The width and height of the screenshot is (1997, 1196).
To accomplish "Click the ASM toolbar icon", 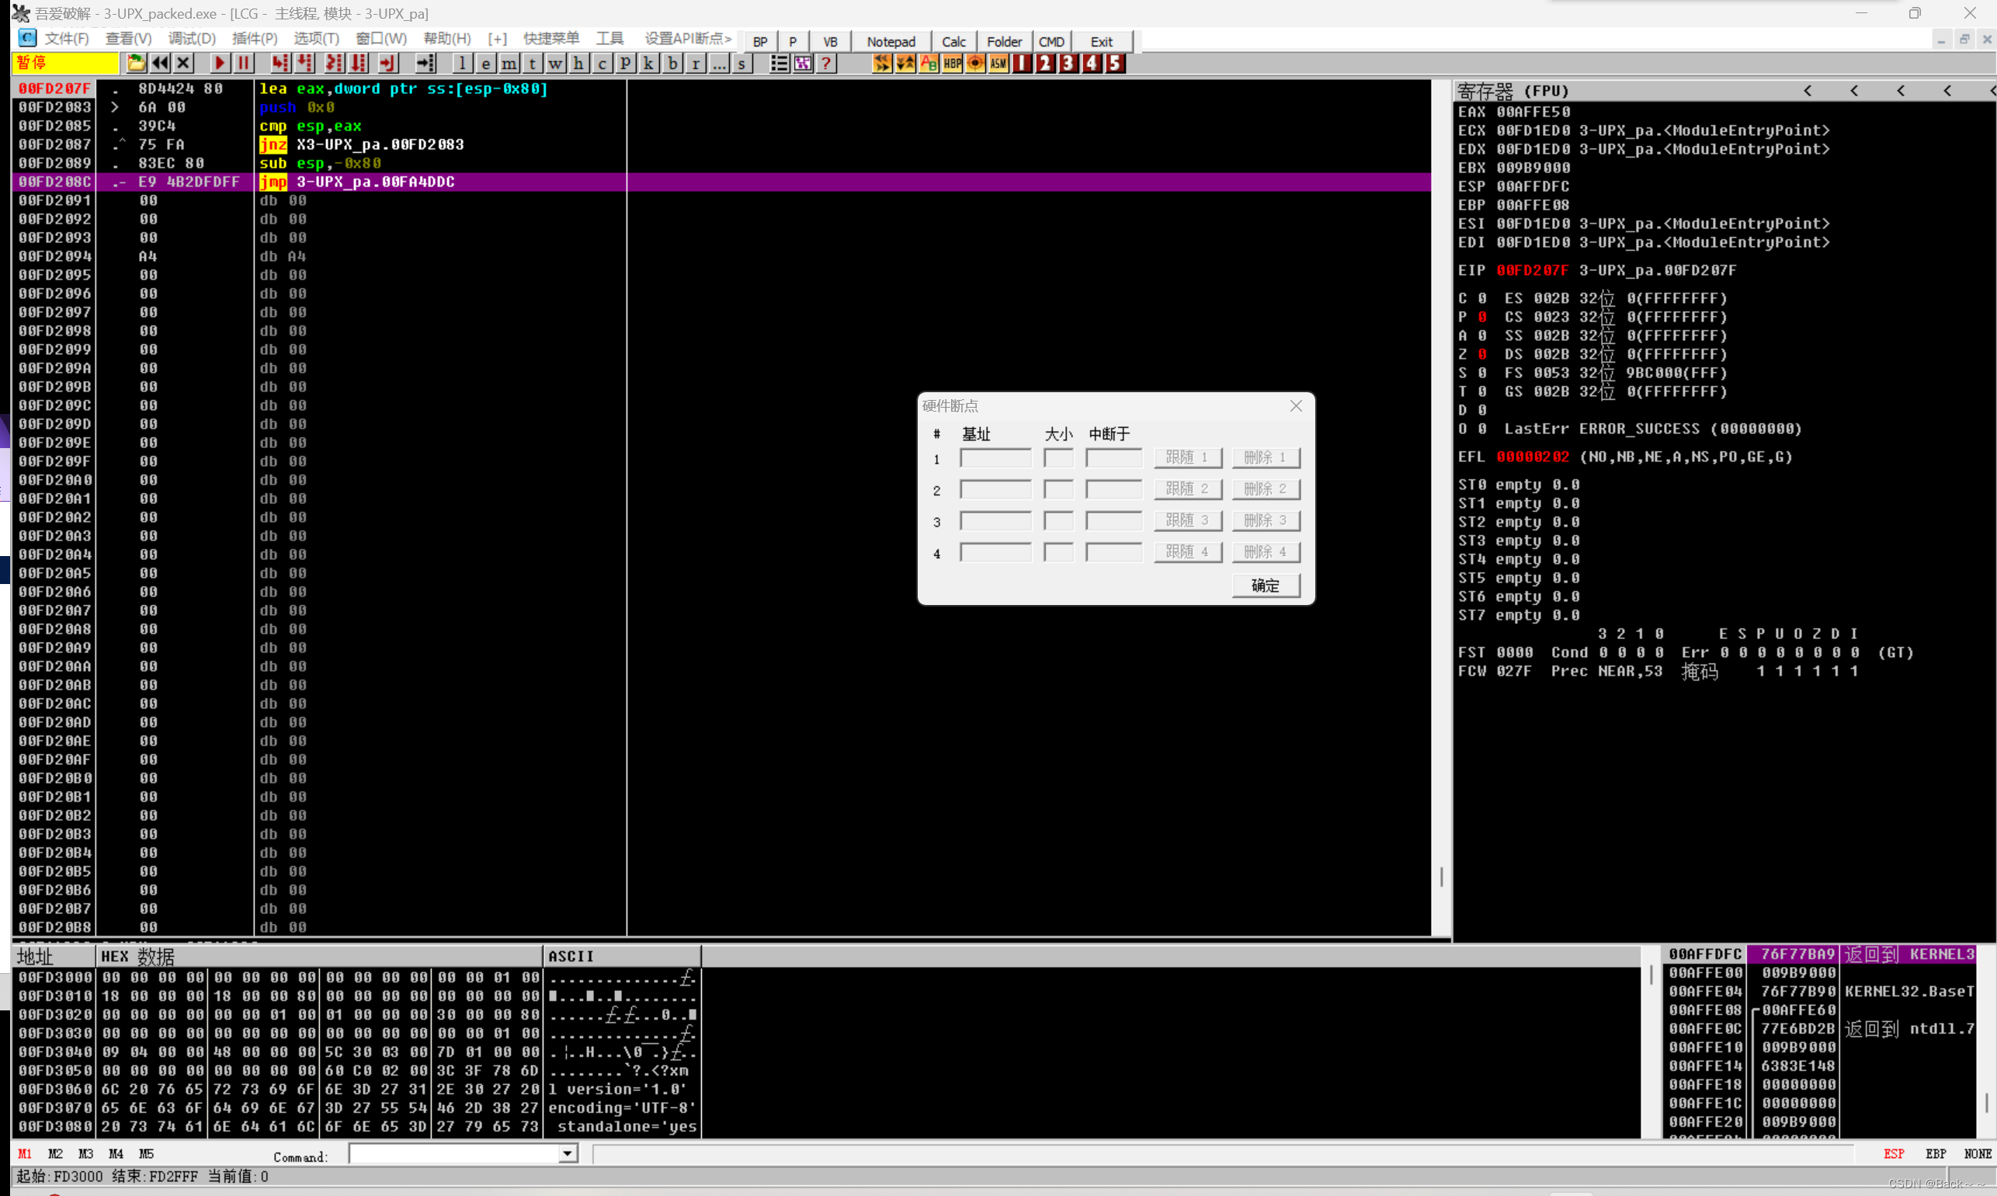I will (998, 63).
